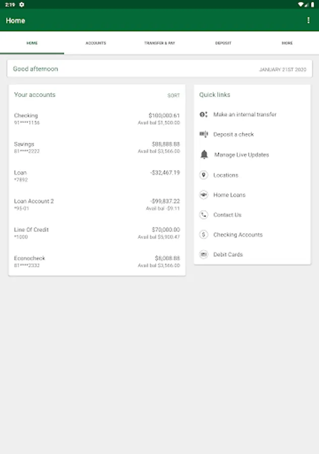Open the settings gear in status bar
Viewport: 319px width, 454px height.
22,4
